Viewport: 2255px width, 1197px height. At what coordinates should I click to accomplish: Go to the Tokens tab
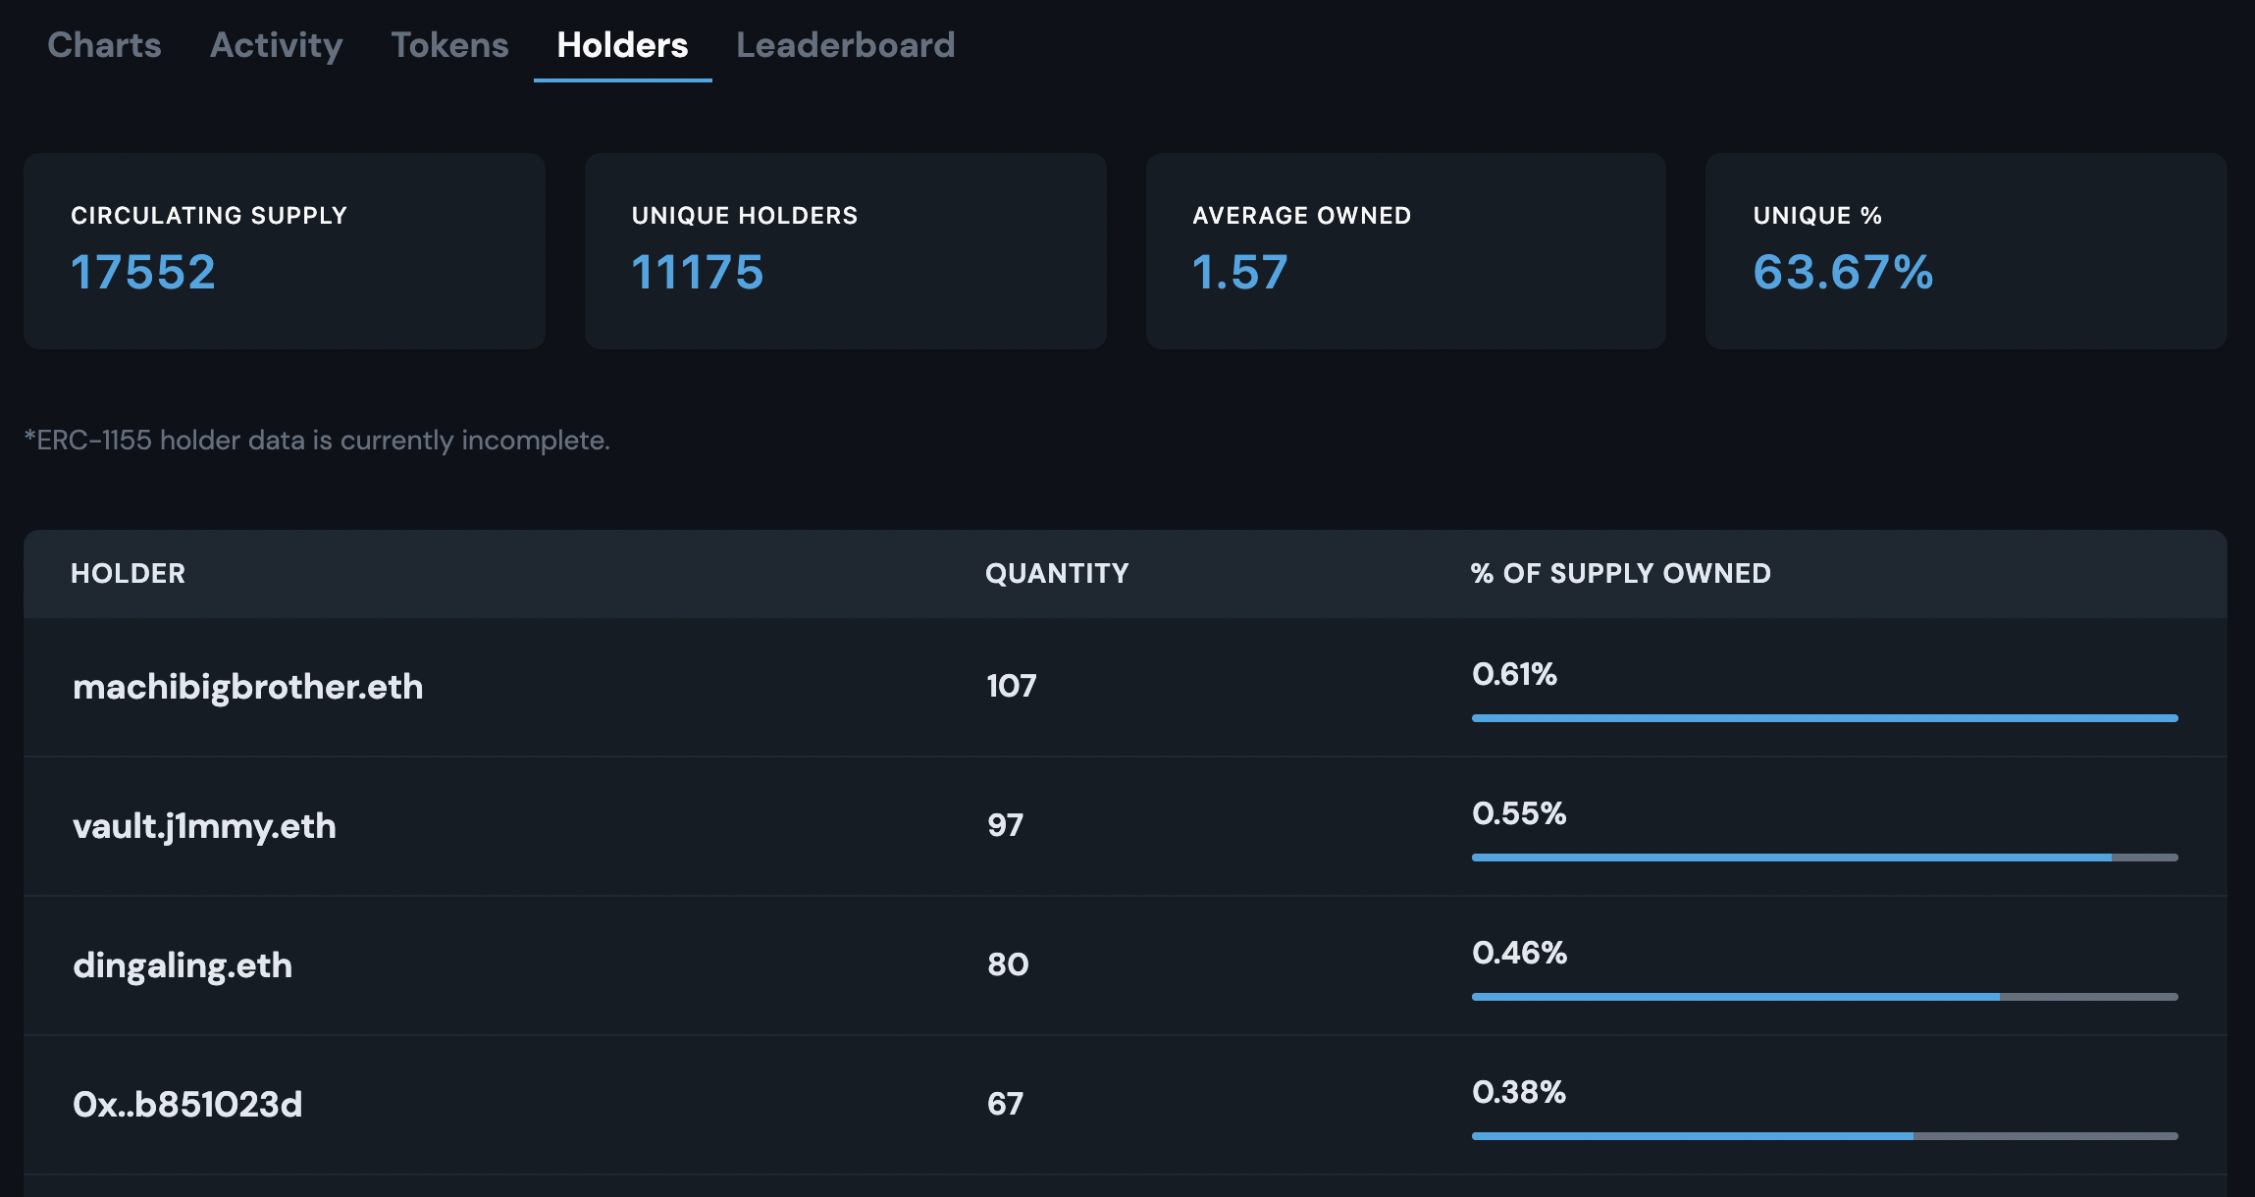tap(449, 45)
